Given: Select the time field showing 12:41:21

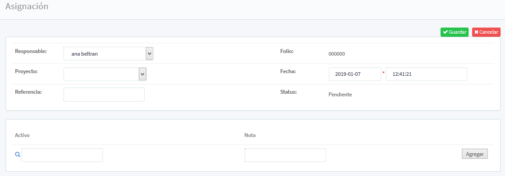Looking at the screenshot, I should click(x=426, y=74).
